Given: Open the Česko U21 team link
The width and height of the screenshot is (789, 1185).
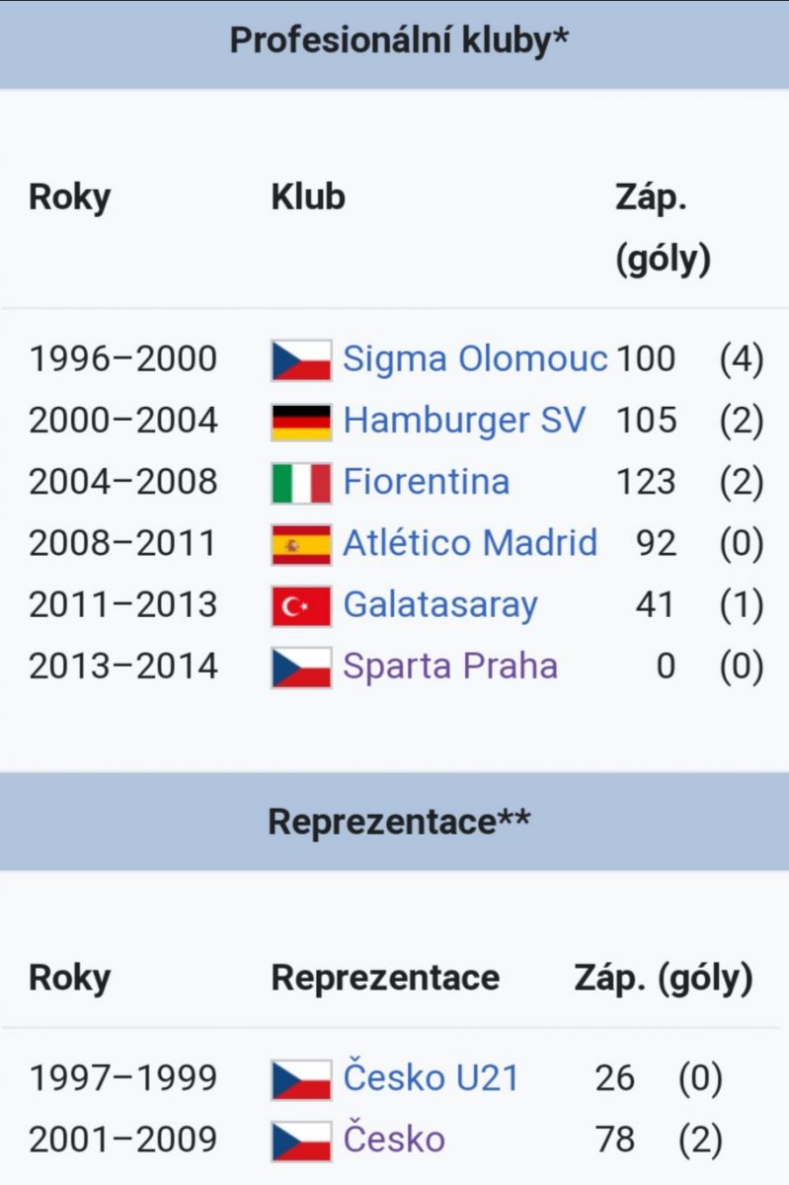Looking at the screenshot, I should coord(431,1077).
